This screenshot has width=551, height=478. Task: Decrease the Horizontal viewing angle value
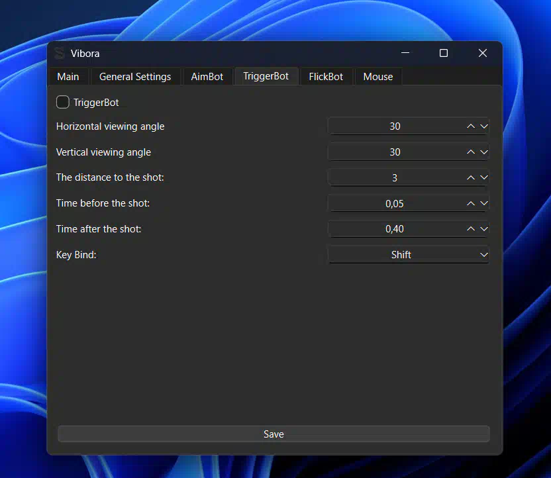(484, 126)
